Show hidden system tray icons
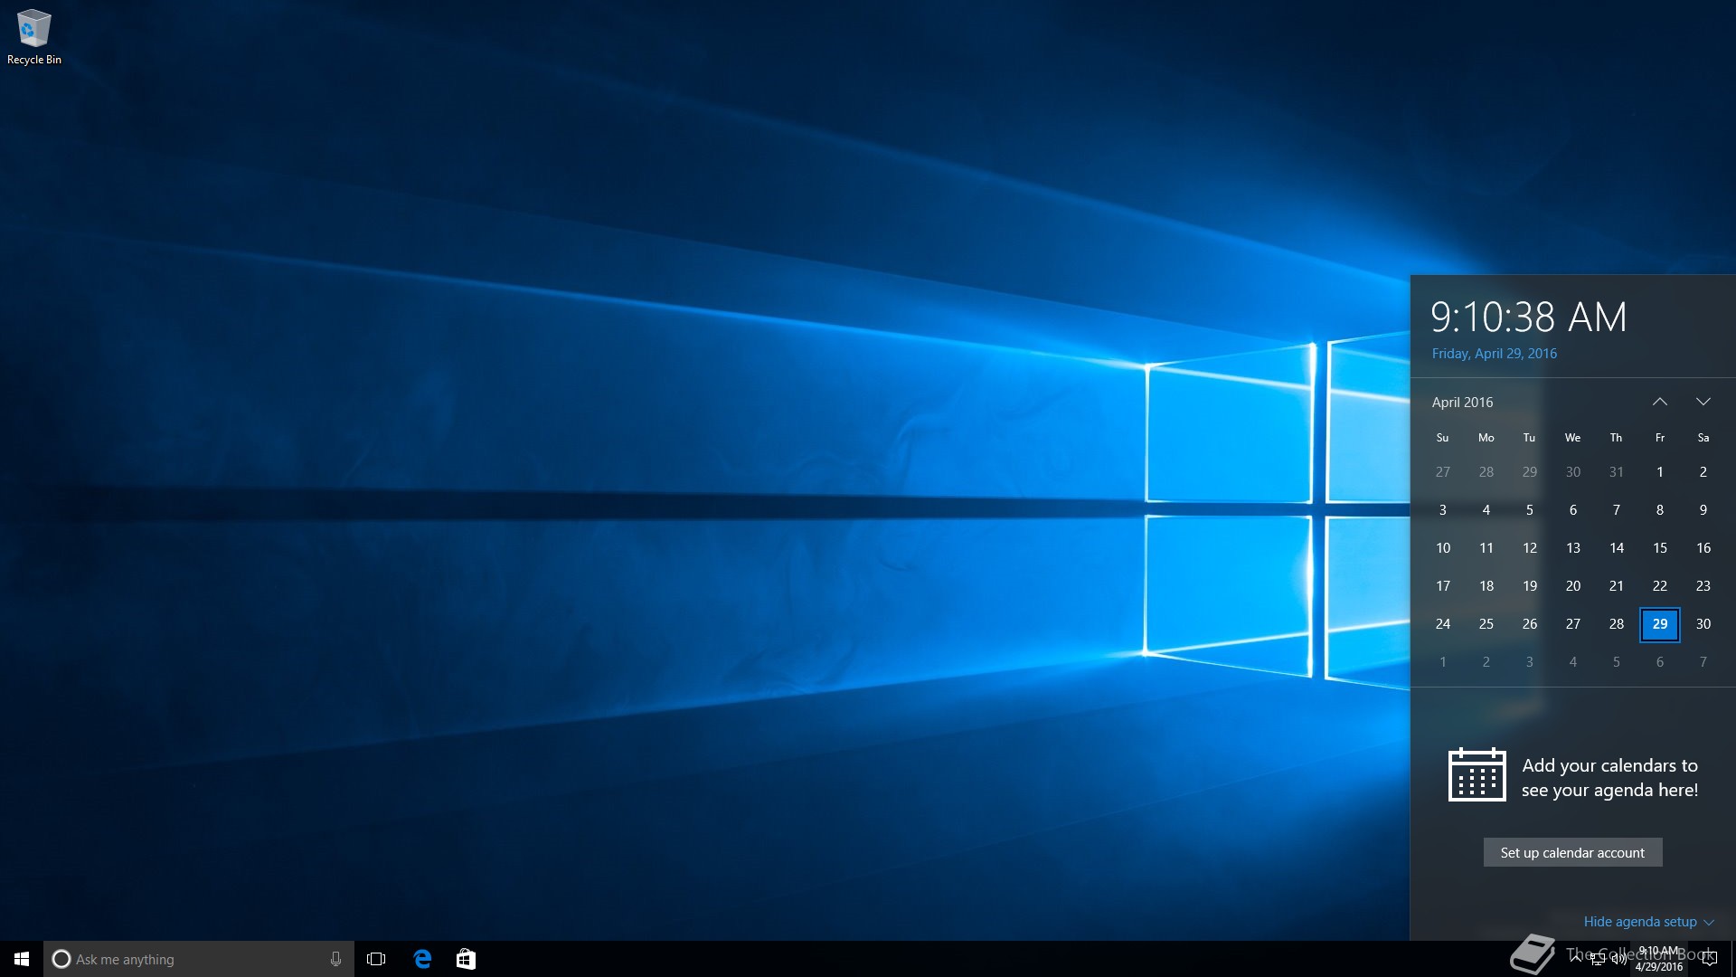 [1576, 959]
